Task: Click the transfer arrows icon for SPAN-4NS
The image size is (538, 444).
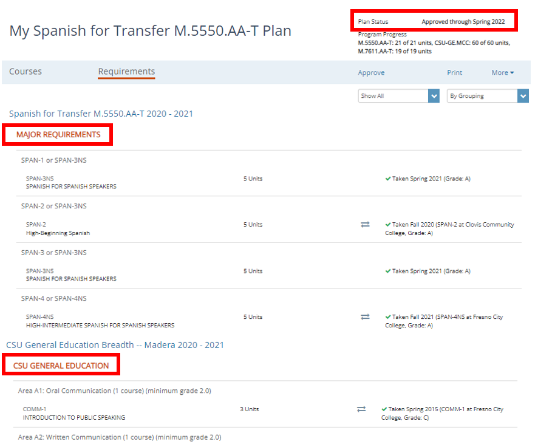Action: (365, 317)
